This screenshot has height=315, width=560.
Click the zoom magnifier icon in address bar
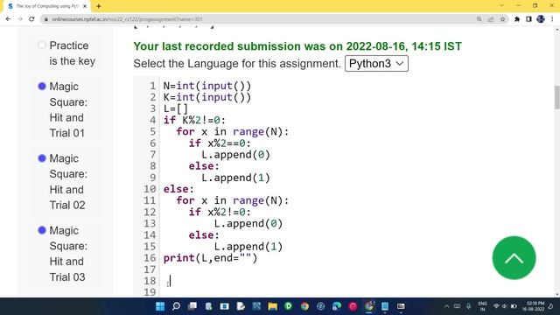pos(479,19)
